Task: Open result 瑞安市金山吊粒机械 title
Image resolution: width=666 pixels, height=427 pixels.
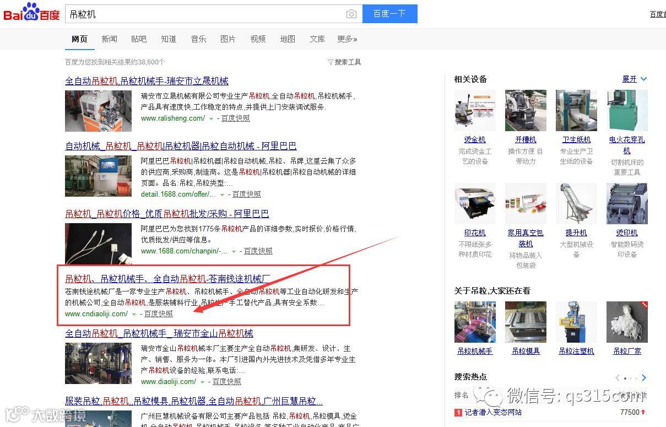Action: tap(159, 333)
